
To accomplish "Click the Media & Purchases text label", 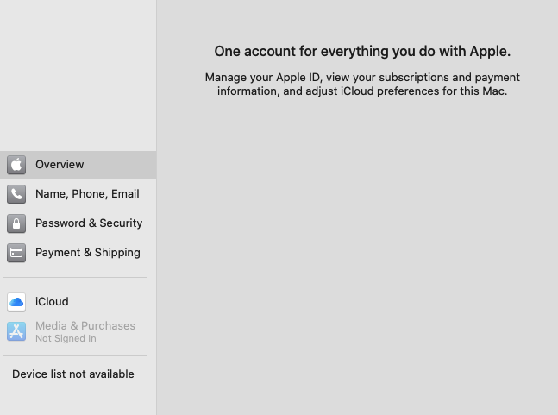I will (85, 325).
